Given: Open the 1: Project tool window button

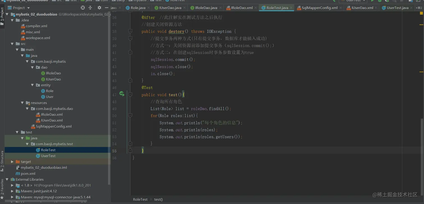Looking at the screenshot, I should click(x=2, y=16).
